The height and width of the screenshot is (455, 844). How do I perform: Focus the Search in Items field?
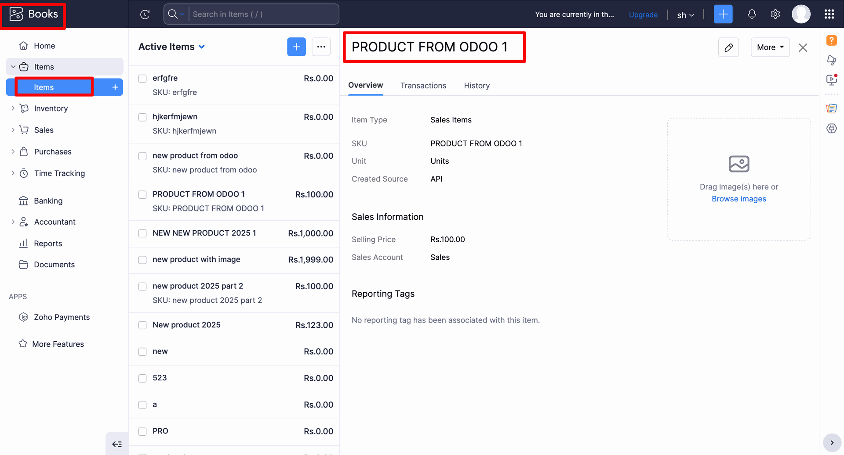pos(264,14)
